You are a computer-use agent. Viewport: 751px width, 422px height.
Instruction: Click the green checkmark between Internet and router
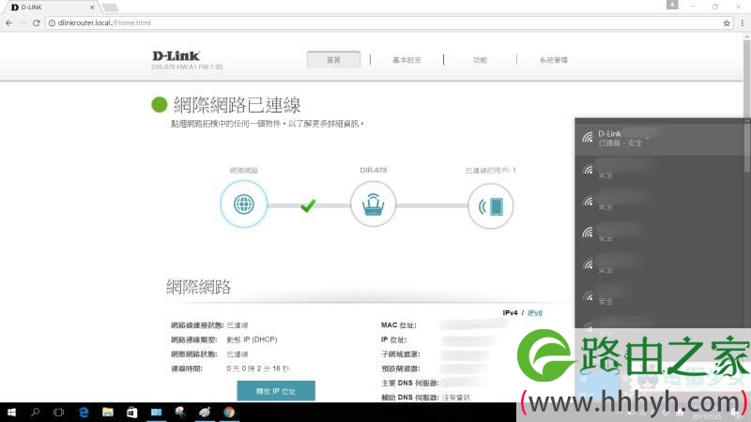(308, 205)
